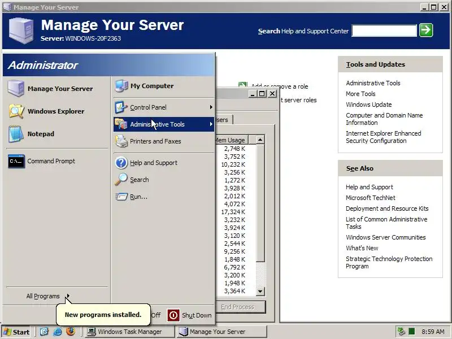Image resolution: width=452 pixels, height=339 pixels.
Task: Open Administrative Tools link under Tools and Updates
Action: coord(373,83)
